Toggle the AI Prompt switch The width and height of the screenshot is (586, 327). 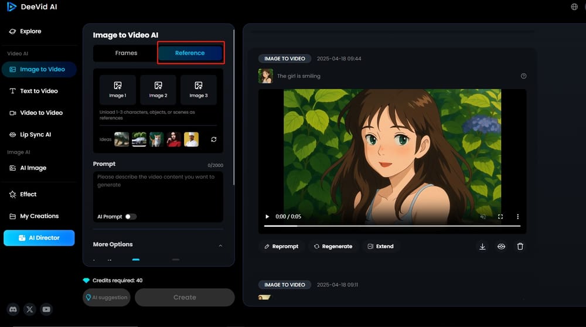(x=131, y=217)
